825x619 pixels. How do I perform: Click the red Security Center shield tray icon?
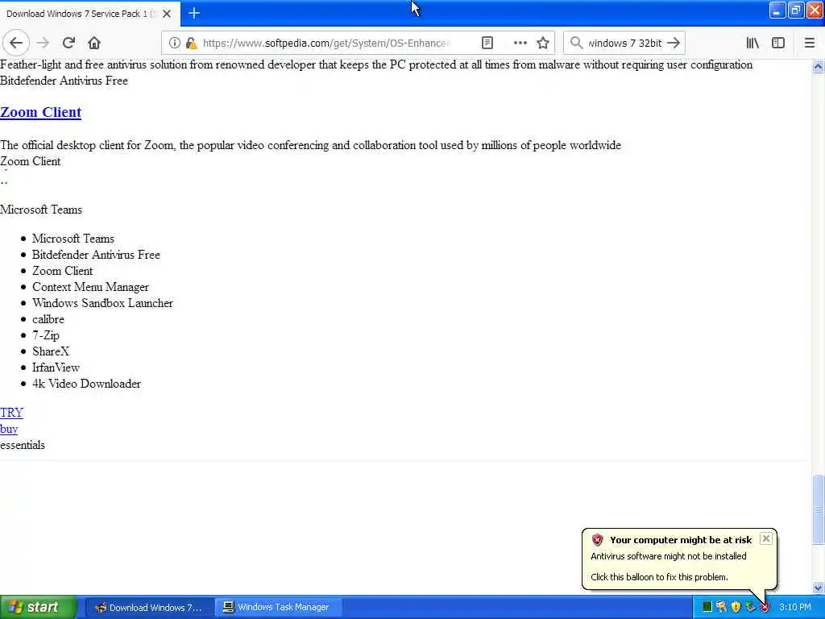(765, 608)
